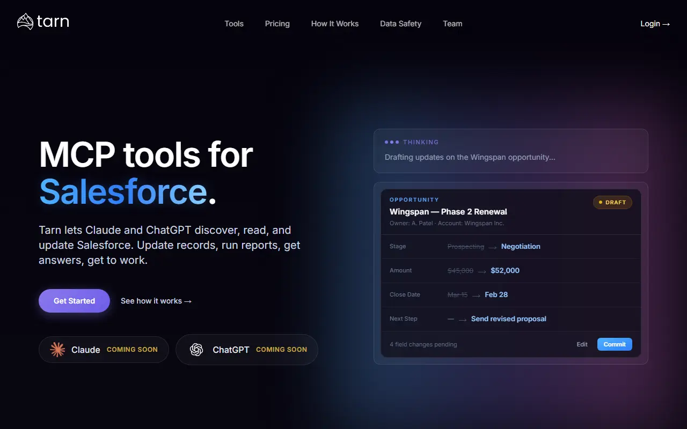Click the Login link
Image resolution: width=687 pixels, height=429 pixels.
pyautogui.click(x=655, y=24)
